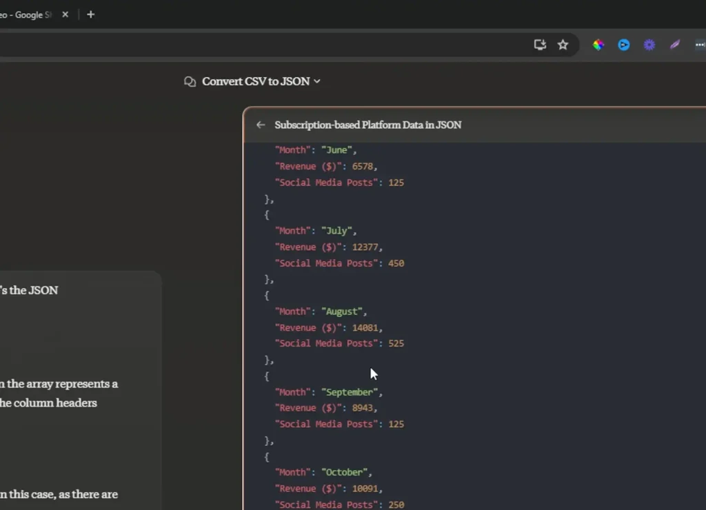Image resolution: width=706 pixels, height=510 pixels.
Task: Bookmark this page with the star icon
Action: (x=563, y=45)
